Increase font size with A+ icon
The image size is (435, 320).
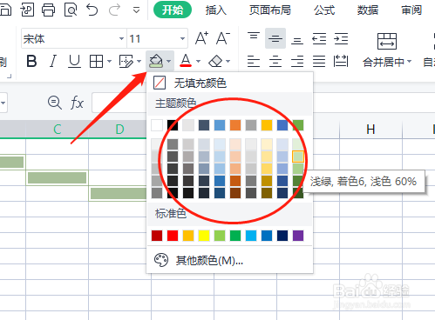tap(201, 38)
